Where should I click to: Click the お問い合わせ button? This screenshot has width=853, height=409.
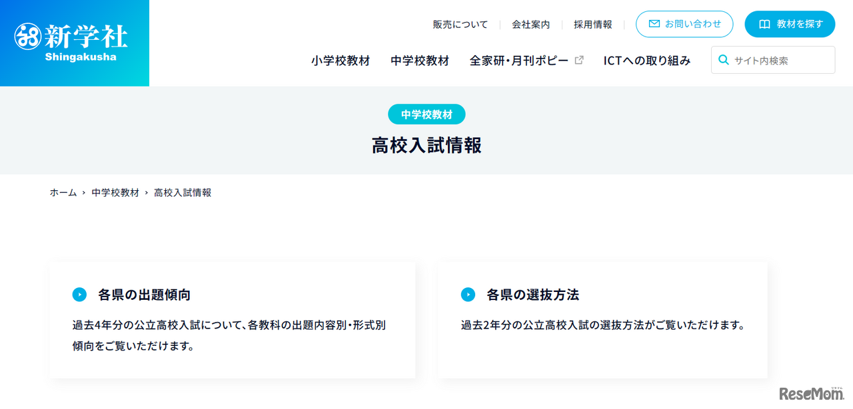[x=684, y=24]
